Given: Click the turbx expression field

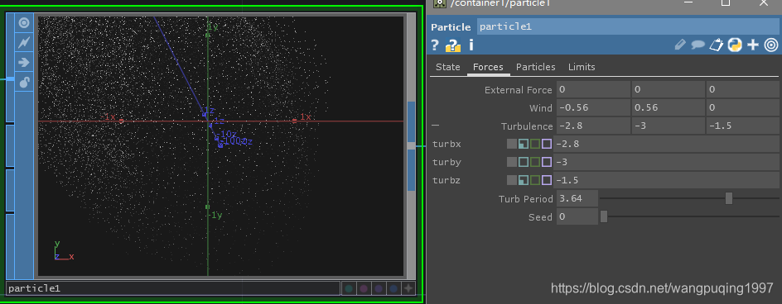Looking at the screenshot, I should [x=666, y=144].
